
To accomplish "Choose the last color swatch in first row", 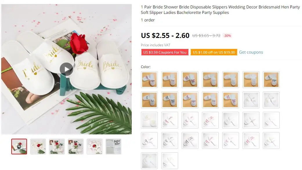I will coord(271,80).
